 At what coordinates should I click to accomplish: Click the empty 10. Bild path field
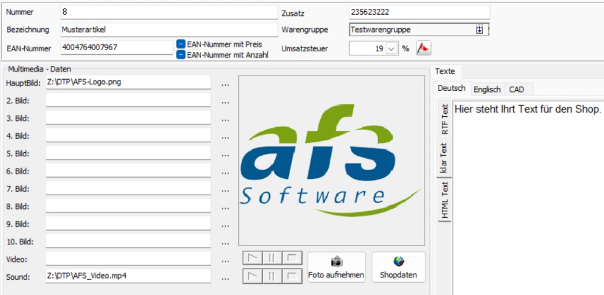[x=128, y=241]
